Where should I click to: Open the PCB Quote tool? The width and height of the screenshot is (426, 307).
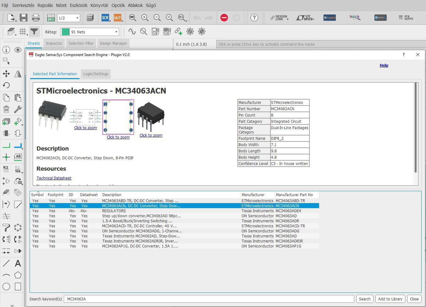[406, 18]
